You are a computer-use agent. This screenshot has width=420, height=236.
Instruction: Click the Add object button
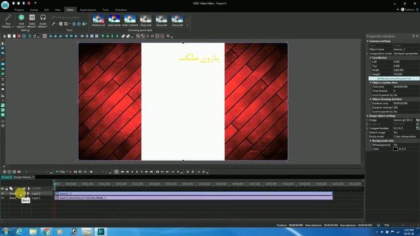pos(21,20)
